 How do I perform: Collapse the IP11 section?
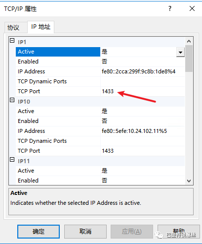click(12, 160)
